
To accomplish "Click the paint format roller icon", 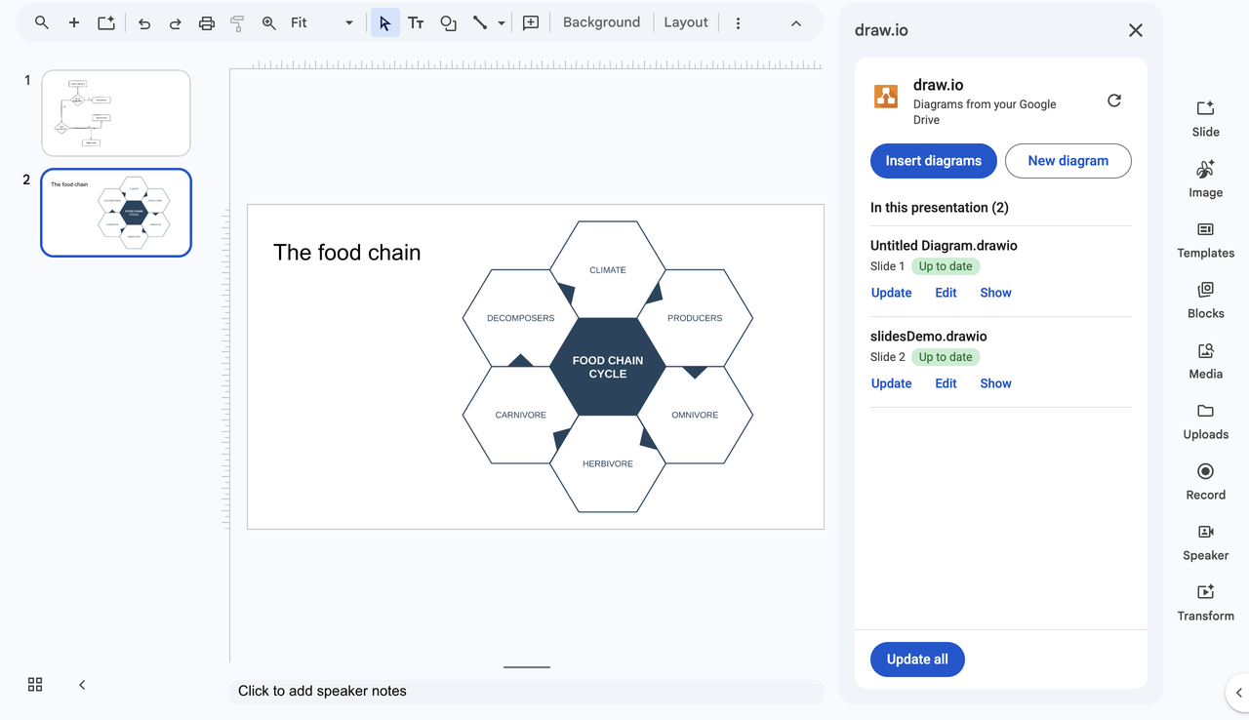I will pyautogui.click(x=237, y=22).
